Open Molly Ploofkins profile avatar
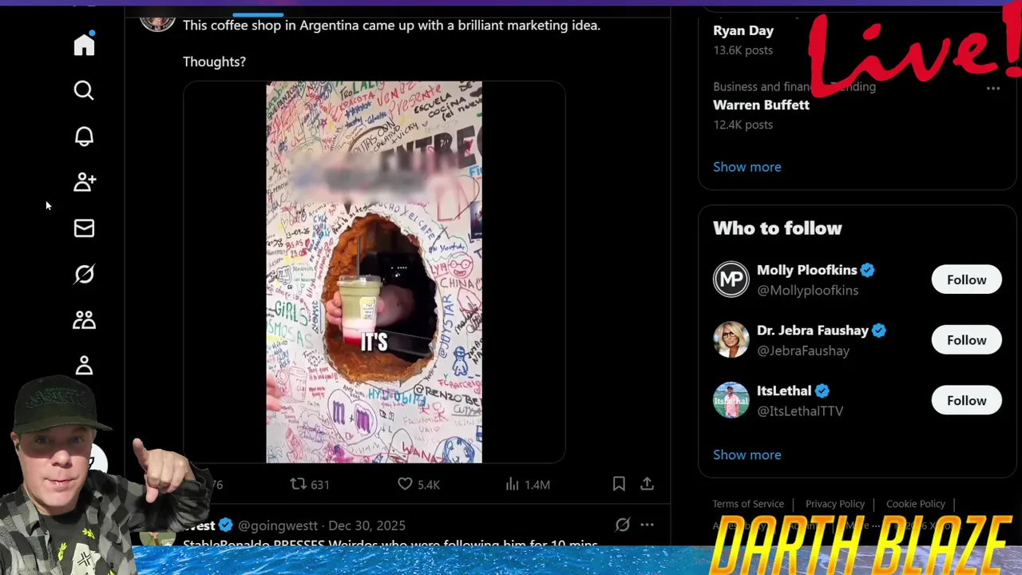Screen dimensions: 1022x575 click(x=731, y=280)
